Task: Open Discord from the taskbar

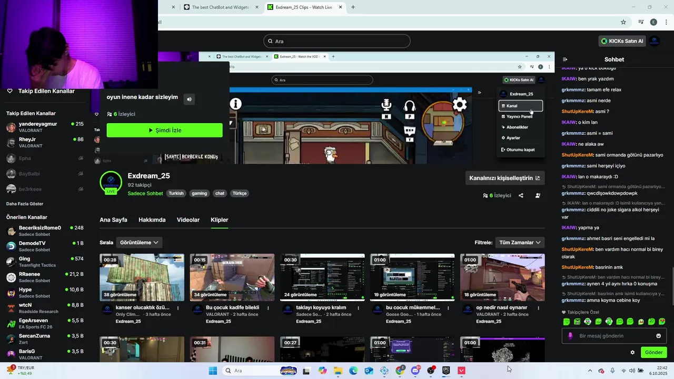Action: [415, 371]
